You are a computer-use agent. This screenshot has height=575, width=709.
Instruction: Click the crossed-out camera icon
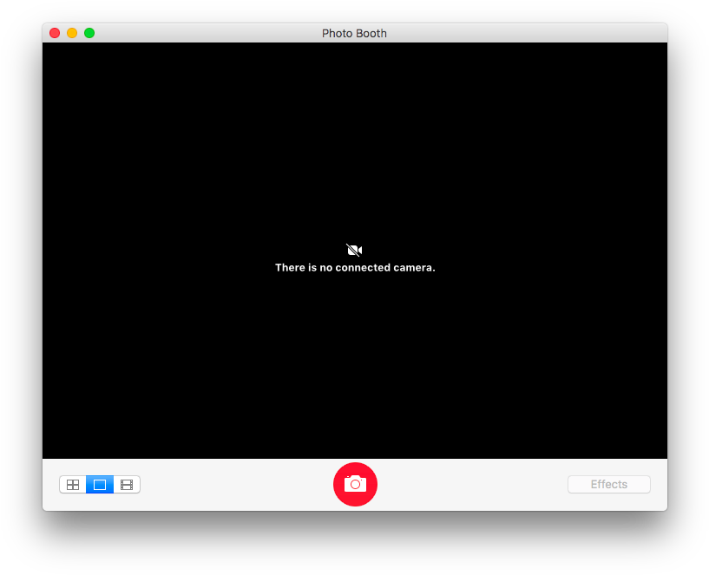354,250
